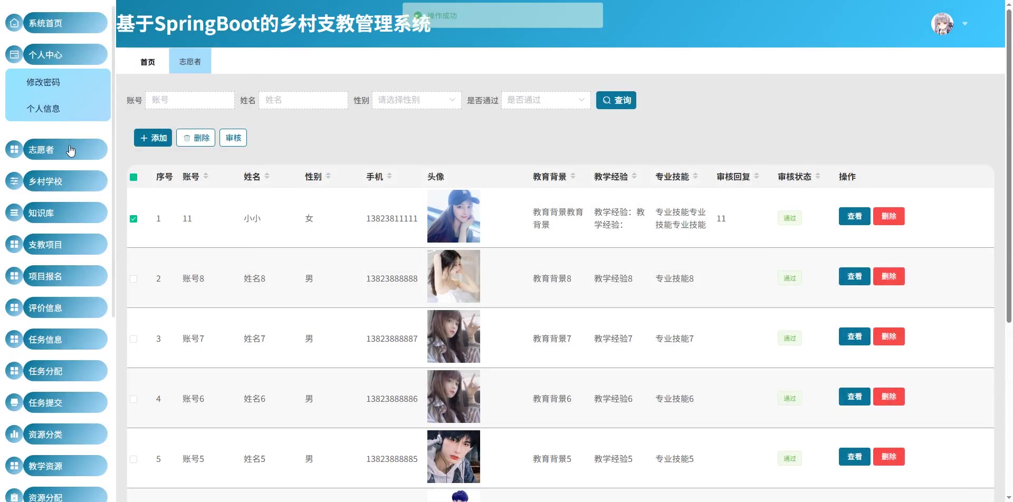This screenshot has width=1013, height=502.
Task: Sort the table by 手机 column
Action: [x=389, y=176]
